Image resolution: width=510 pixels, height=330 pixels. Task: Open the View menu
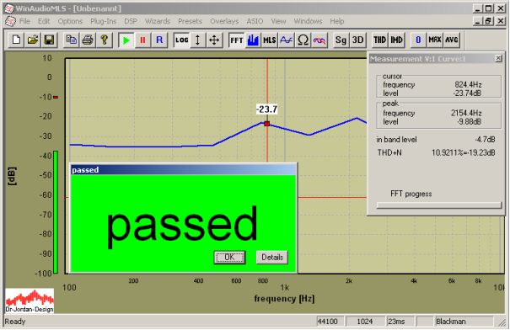coord(278,21)
